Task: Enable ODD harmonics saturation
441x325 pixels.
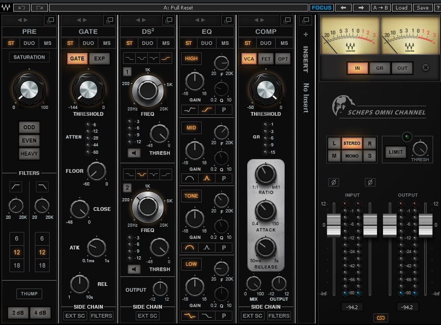Action: [x=29, y=127]
